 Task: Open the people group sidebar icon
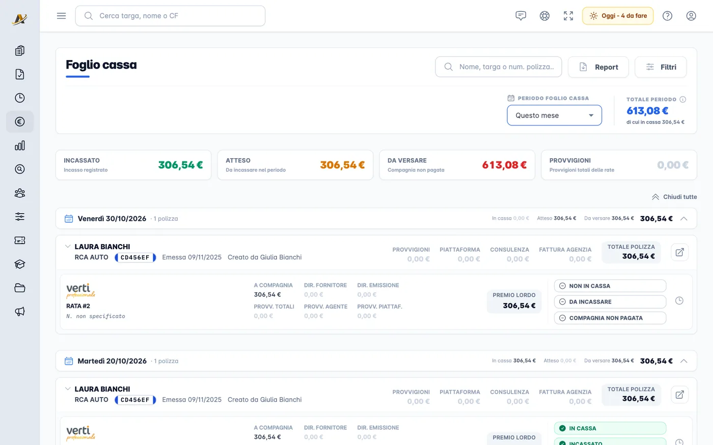click(20, 193)
